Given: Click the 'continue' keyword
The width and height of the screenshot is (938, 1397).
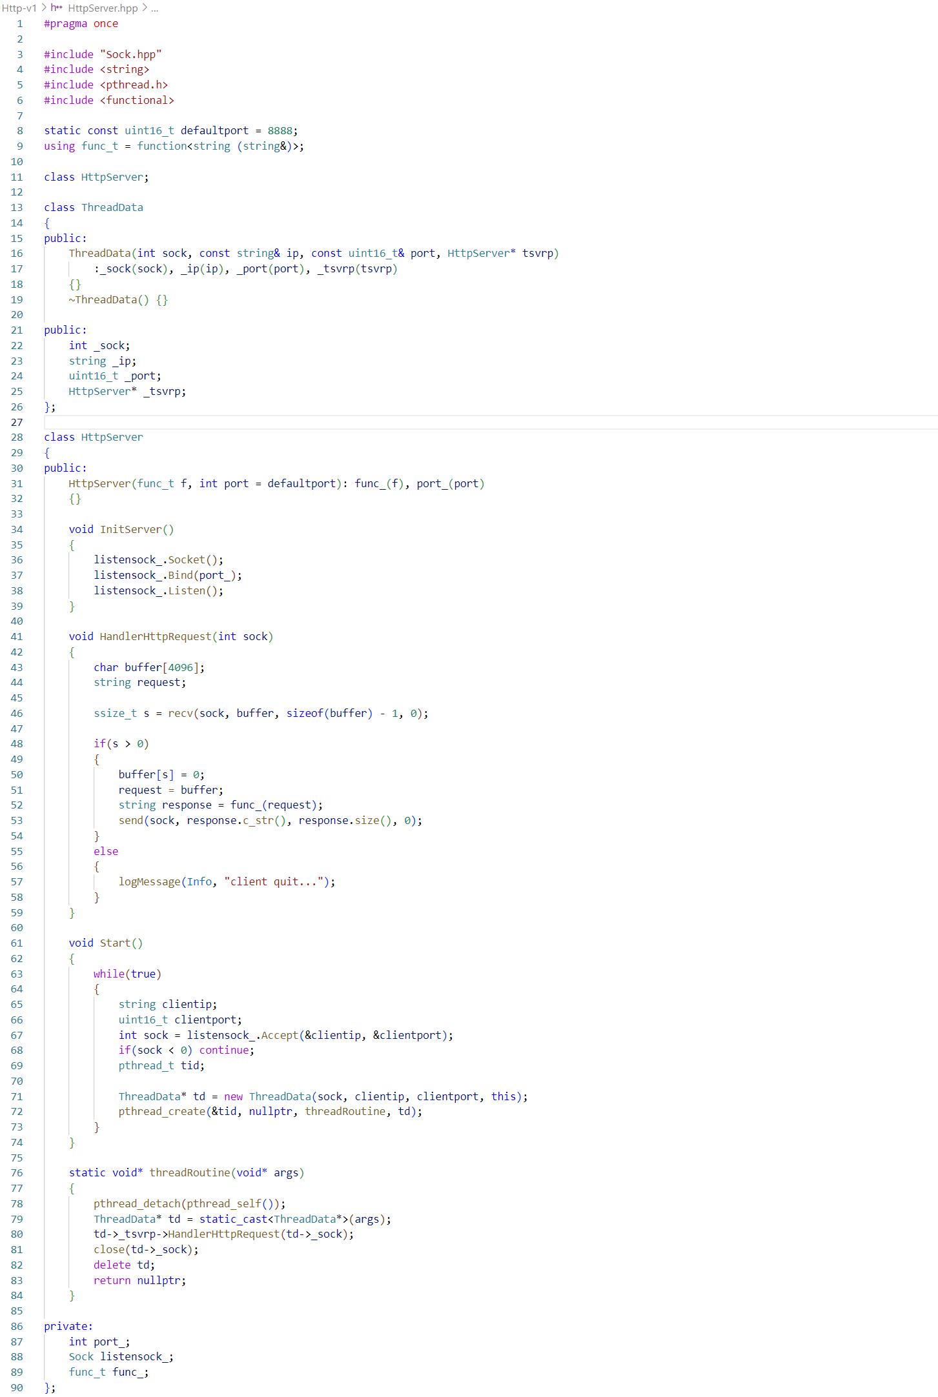Looking at the screenshot, I should (x=224, y=1050).
